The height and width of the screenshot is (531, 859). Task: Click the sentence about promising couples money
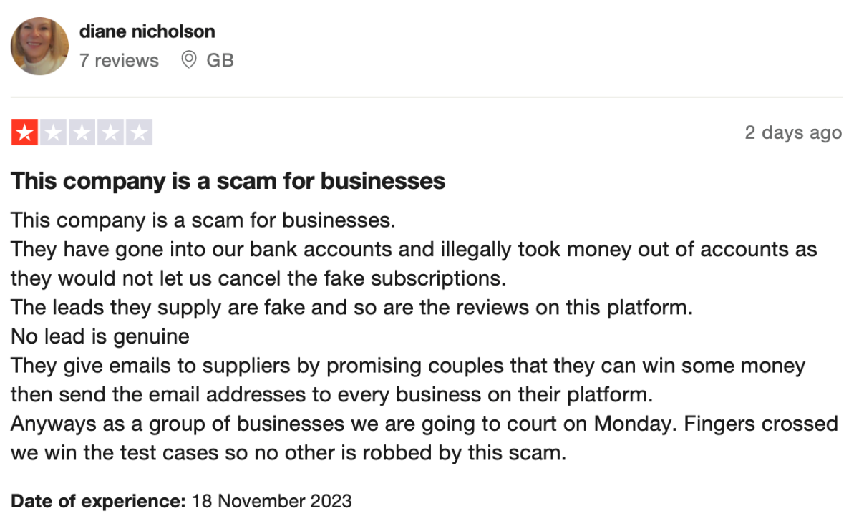click(x=408, y=366)
